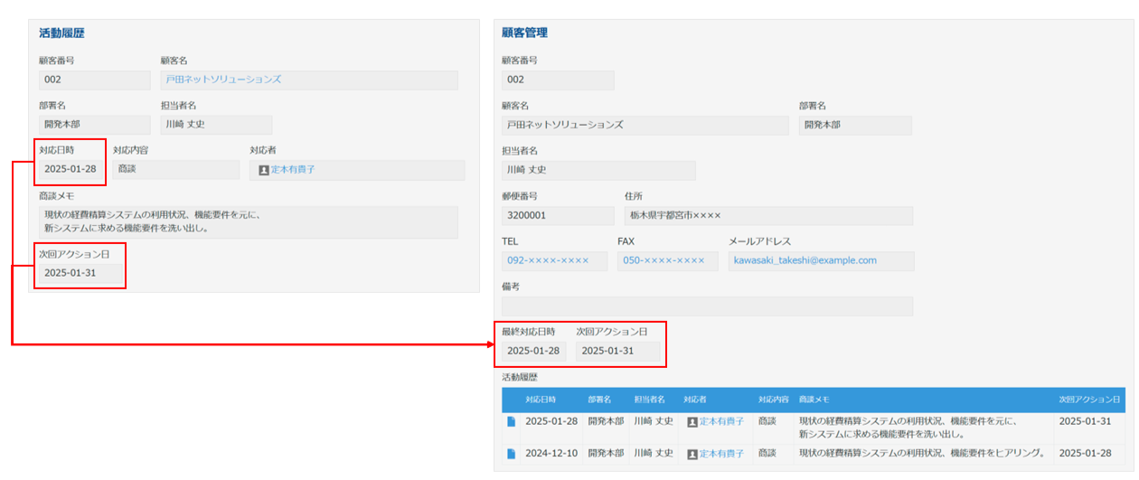The height and width of the screenshot is (480, 1139).
Task: Open 戸田ネットソリューションズ link in 活動履歴 panel
Action: [223, 80]
